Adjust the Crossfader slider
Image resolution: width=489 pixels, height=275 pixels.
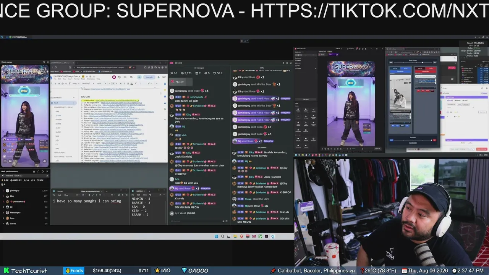click(x=413, y=140)
